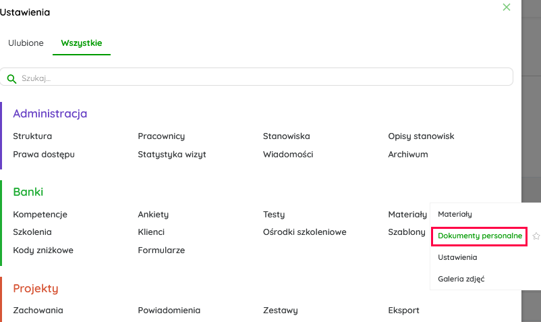Select the Wszystkie tab
The height and width of the screenshot is (322, 541).
(x=82, y=43)
